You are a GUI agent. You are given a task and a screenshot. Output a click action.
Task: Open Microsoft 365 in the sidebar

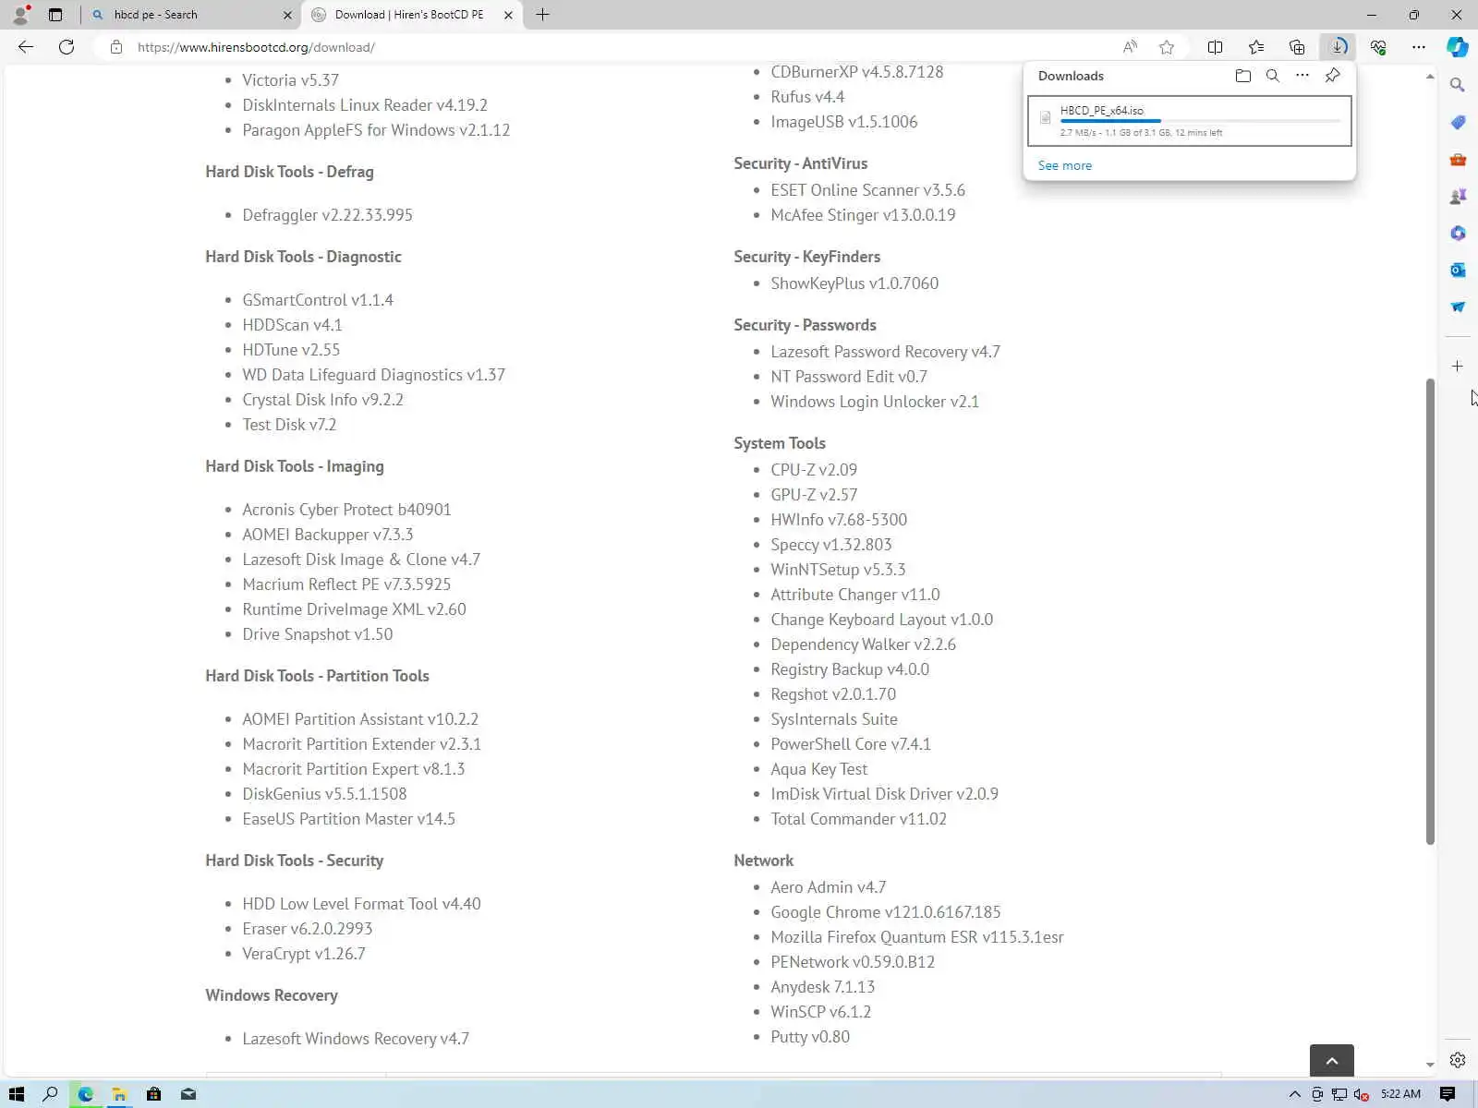coord(1458,233)
